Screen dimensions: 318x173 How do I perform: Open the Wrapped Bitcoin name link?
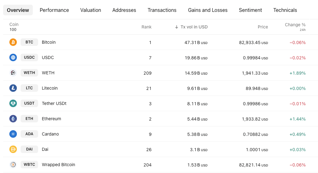pos(58,165)
